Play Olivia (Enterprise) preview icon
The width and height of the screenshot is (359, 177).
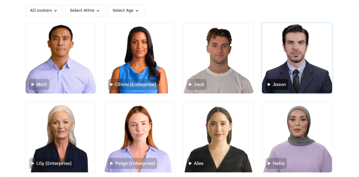click(x=111, y=84)
